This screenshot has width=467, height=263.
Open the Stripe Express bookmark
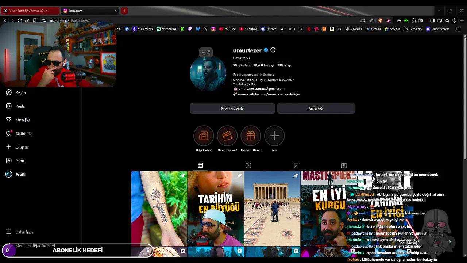438,29
